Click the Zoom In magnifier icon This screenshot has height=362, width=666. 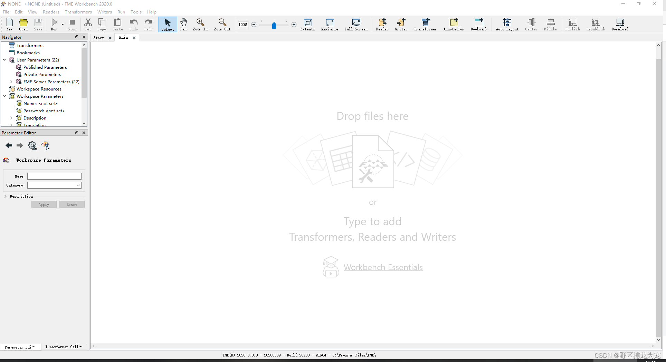pos(200,25)
